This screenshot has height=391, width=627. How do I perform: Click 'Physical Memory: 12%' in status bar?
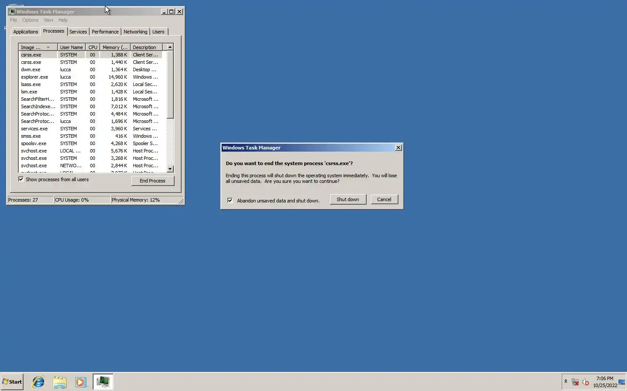(136, 200)
